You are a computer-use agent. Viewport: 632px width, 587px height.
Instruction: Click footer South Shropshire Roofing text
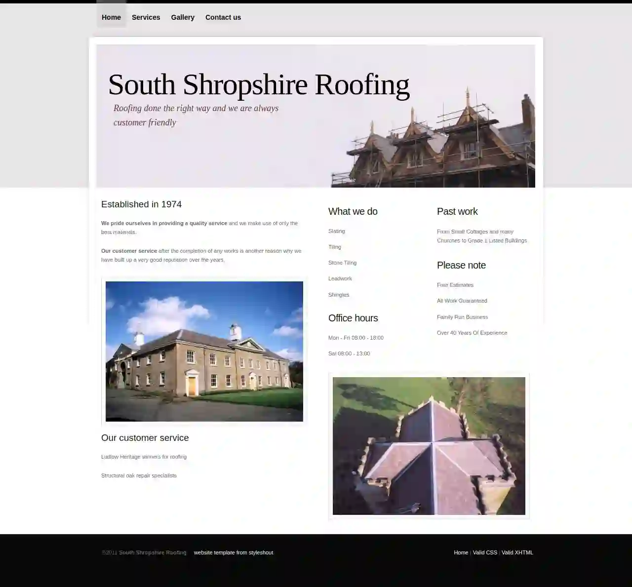click(x=153, y=552)
